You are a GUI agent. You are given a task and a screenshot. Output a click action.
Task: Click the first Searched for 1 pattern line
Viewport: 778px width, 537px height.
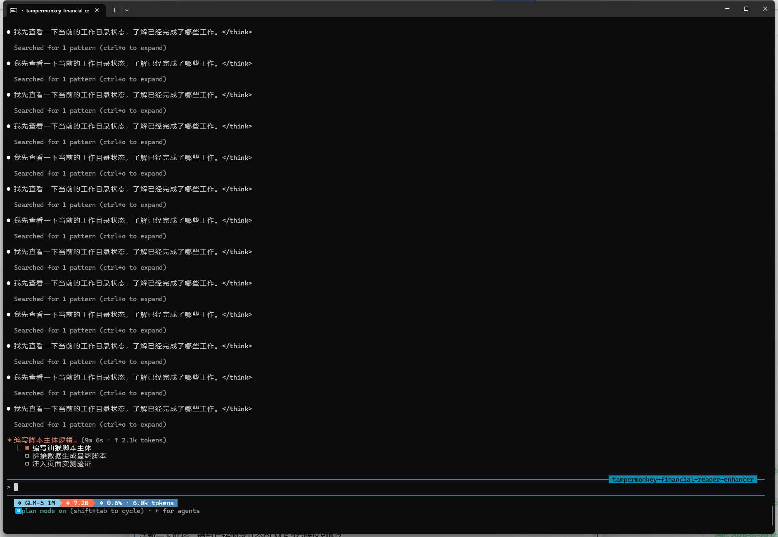point(90,48)
